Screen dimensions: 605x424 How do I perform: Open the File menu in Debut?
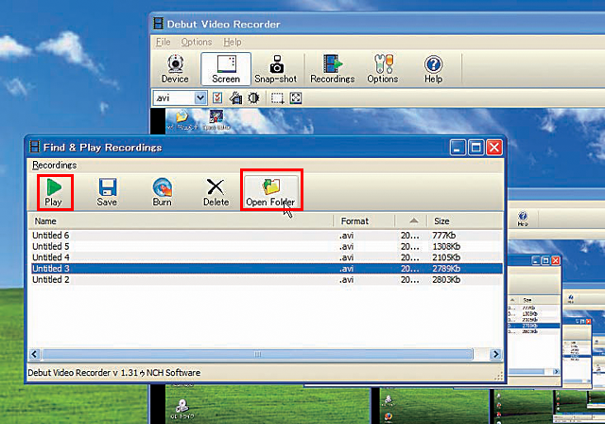coord(164,42)
